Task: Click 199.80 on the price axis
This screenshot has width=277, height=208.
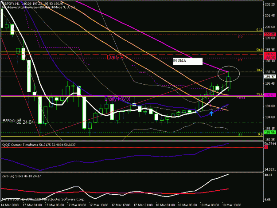Action: [270, 38]
